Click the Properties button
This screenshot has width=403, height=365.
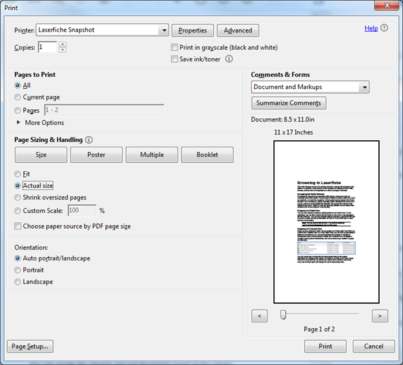pos(192,30)
